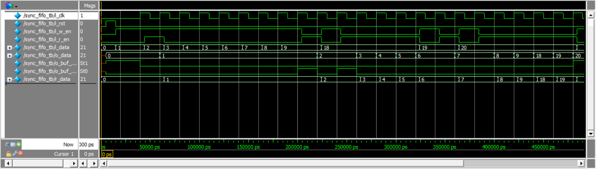Click the 300000 ps timeline label
This screenshot has width=596, height=169.
(x=396, y=147)
